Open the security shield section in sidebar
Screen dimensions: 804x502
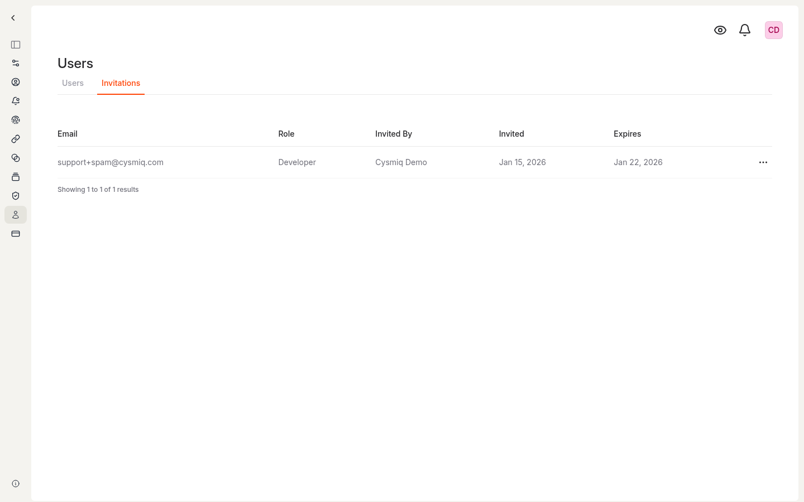[16, 195]
